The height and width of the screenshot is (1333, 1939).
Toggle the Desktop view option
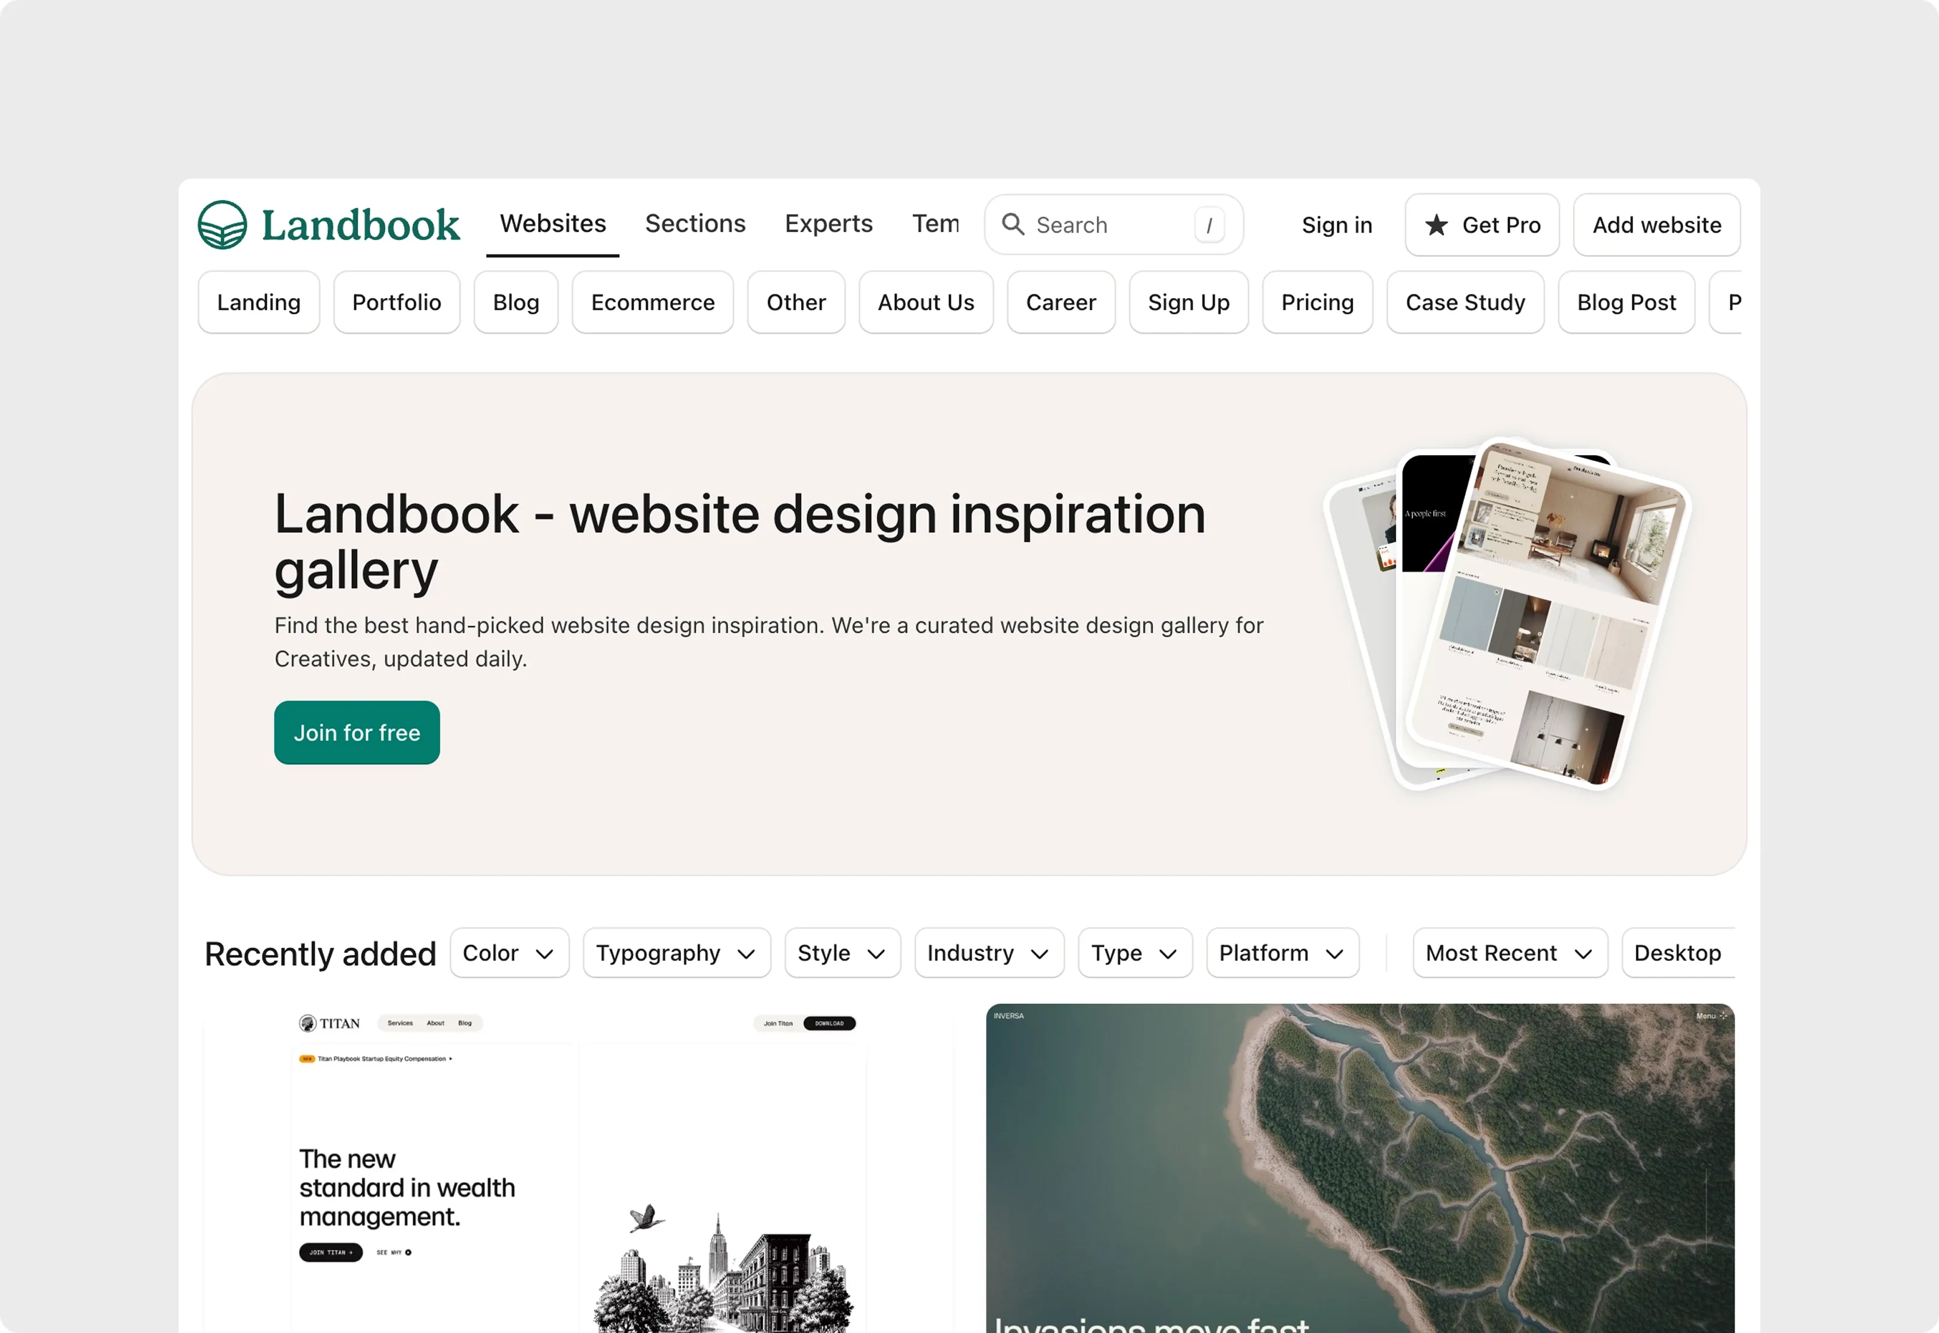tap(1677, 953)
